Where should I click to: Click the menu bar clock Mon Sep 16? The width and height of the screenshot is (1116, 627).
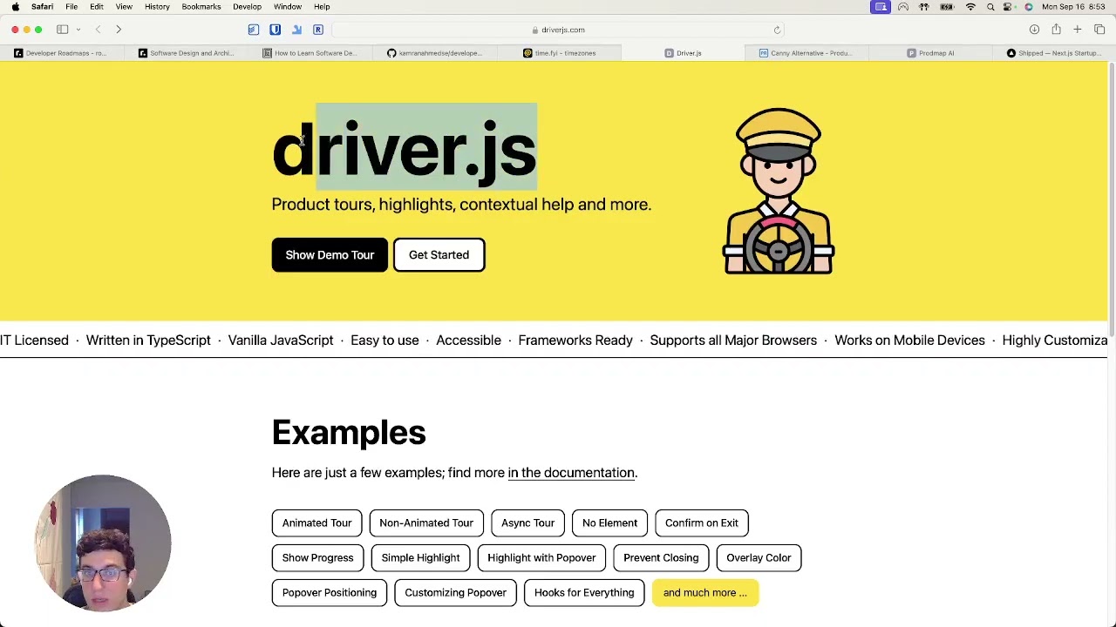[x=1073, y=7]
